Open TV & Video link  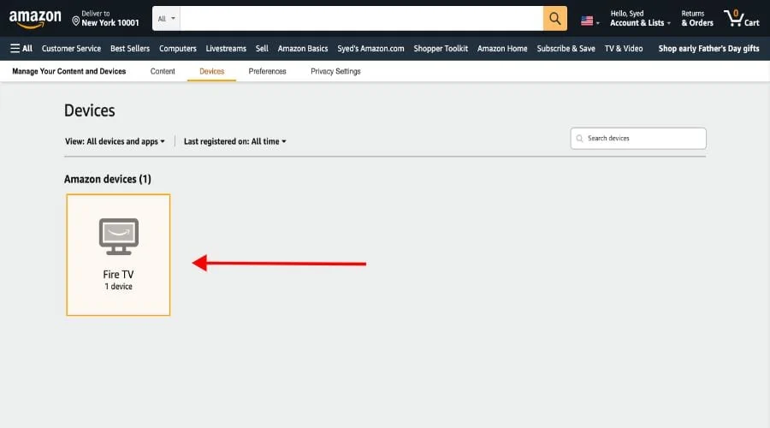624,48
